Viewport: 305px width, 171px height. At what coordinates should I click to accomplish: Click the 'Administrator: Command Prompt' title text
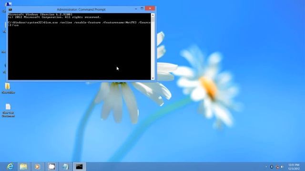(81, 9)
